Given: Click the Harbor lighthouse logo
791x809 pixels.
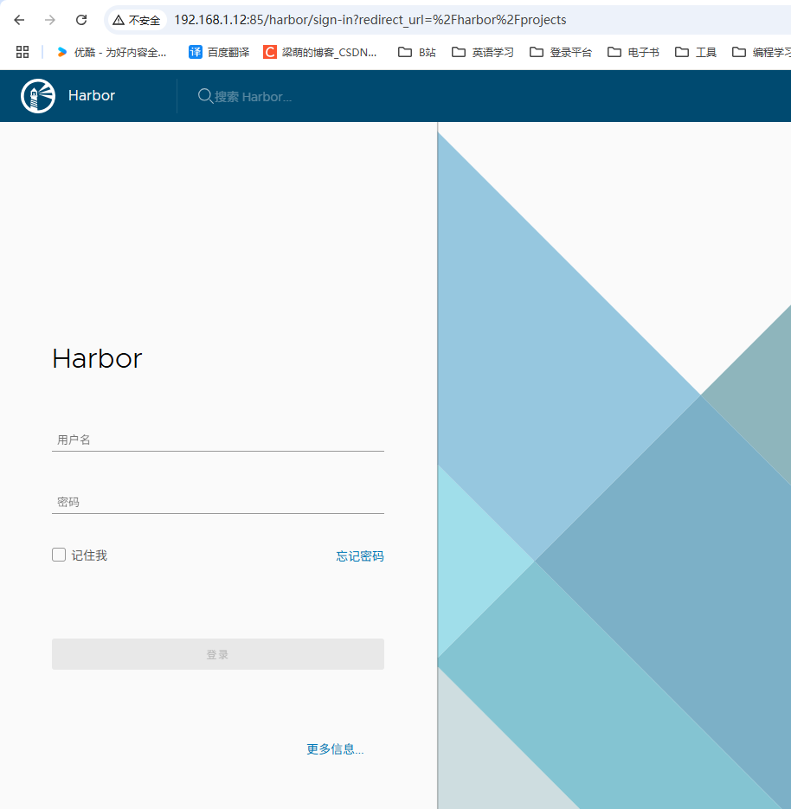Looking at the screenshot, I should 38,96.
